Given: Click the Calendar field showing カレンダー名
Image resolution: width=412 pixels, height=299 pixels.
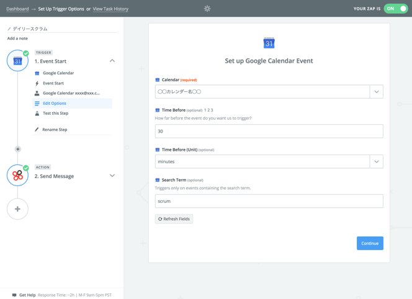Looking at the screenshot, I should (262, 92).
